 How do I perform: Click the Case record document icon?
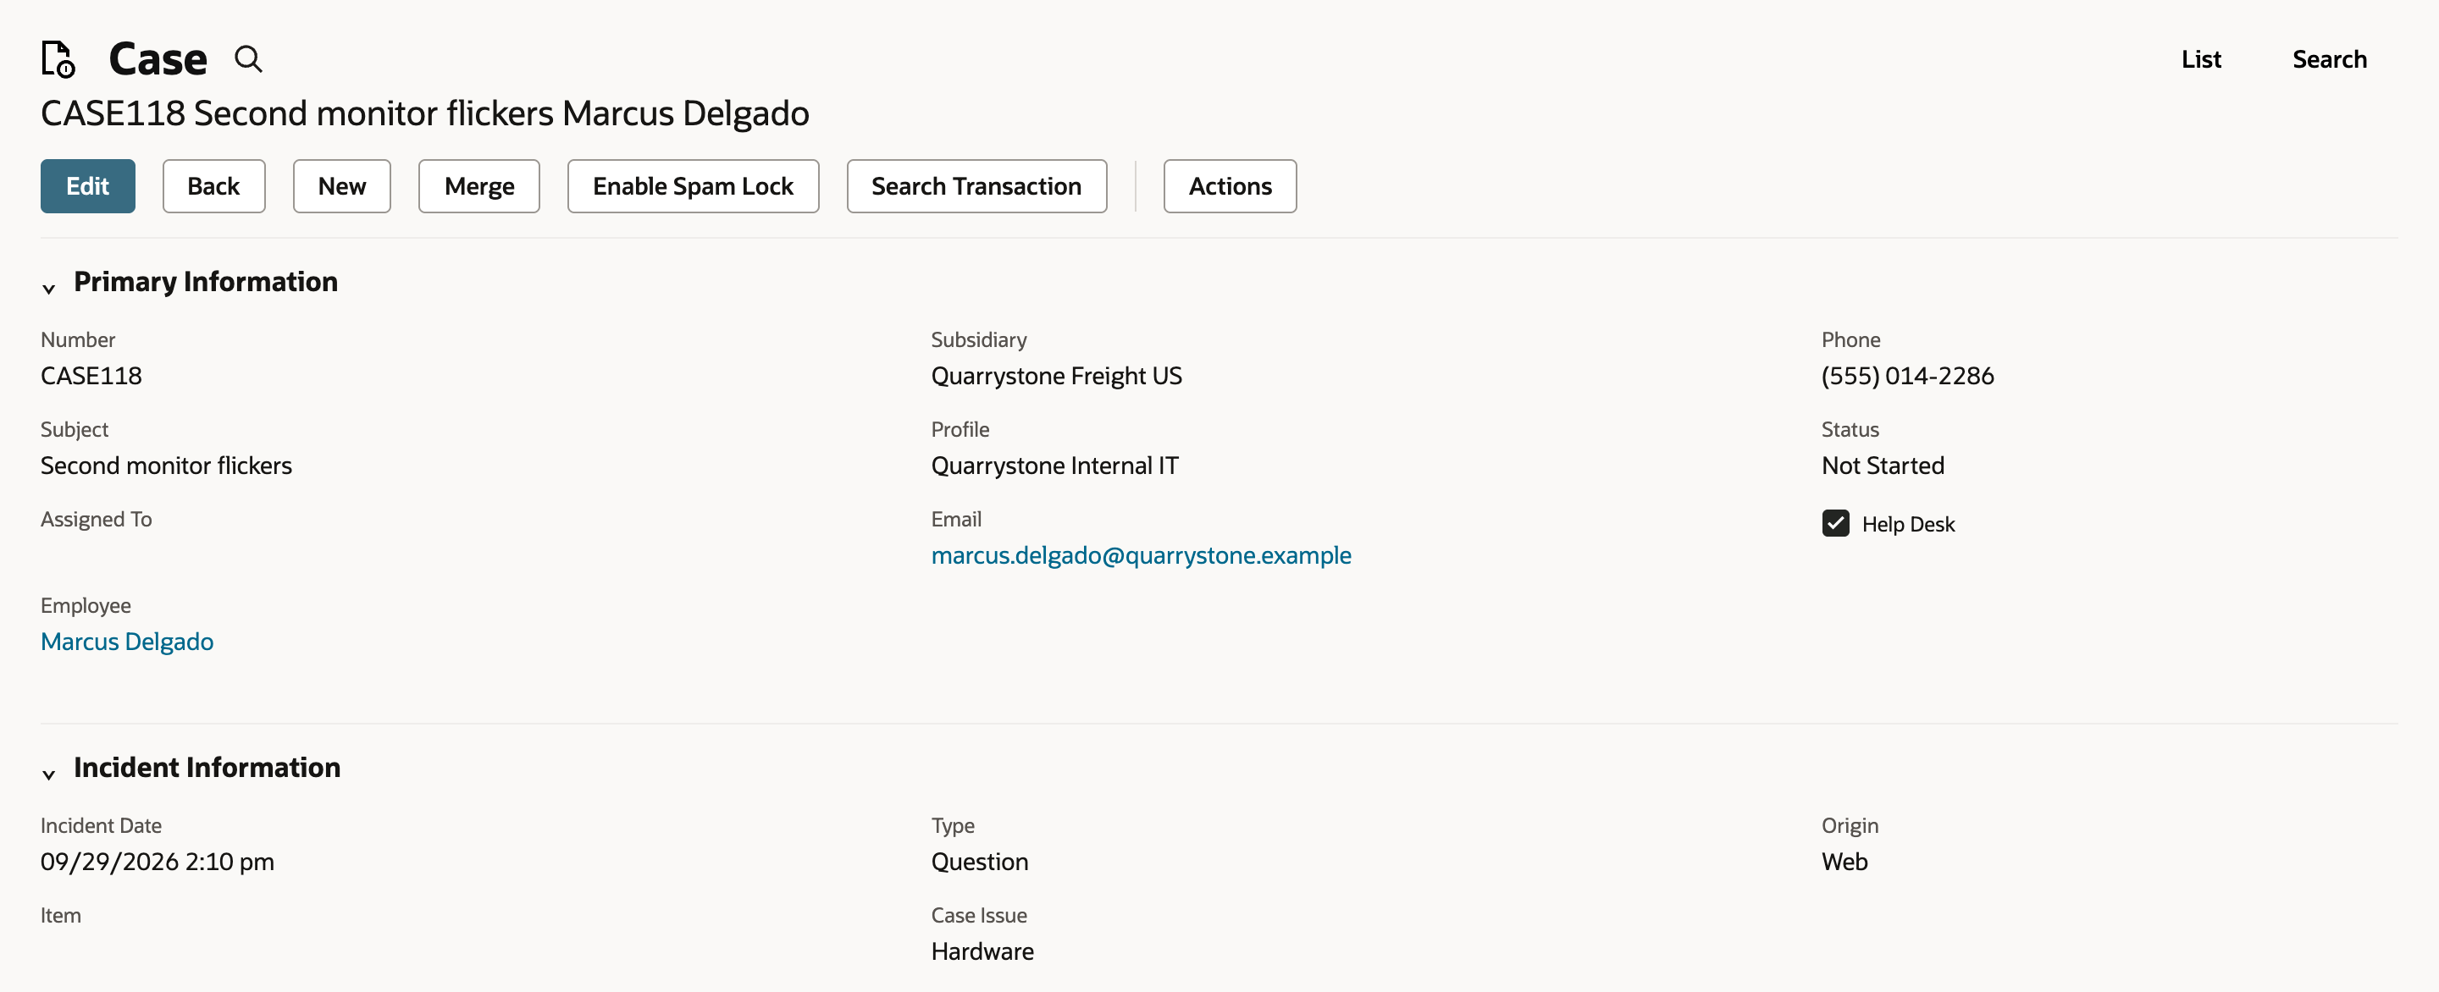pos(58,58)
